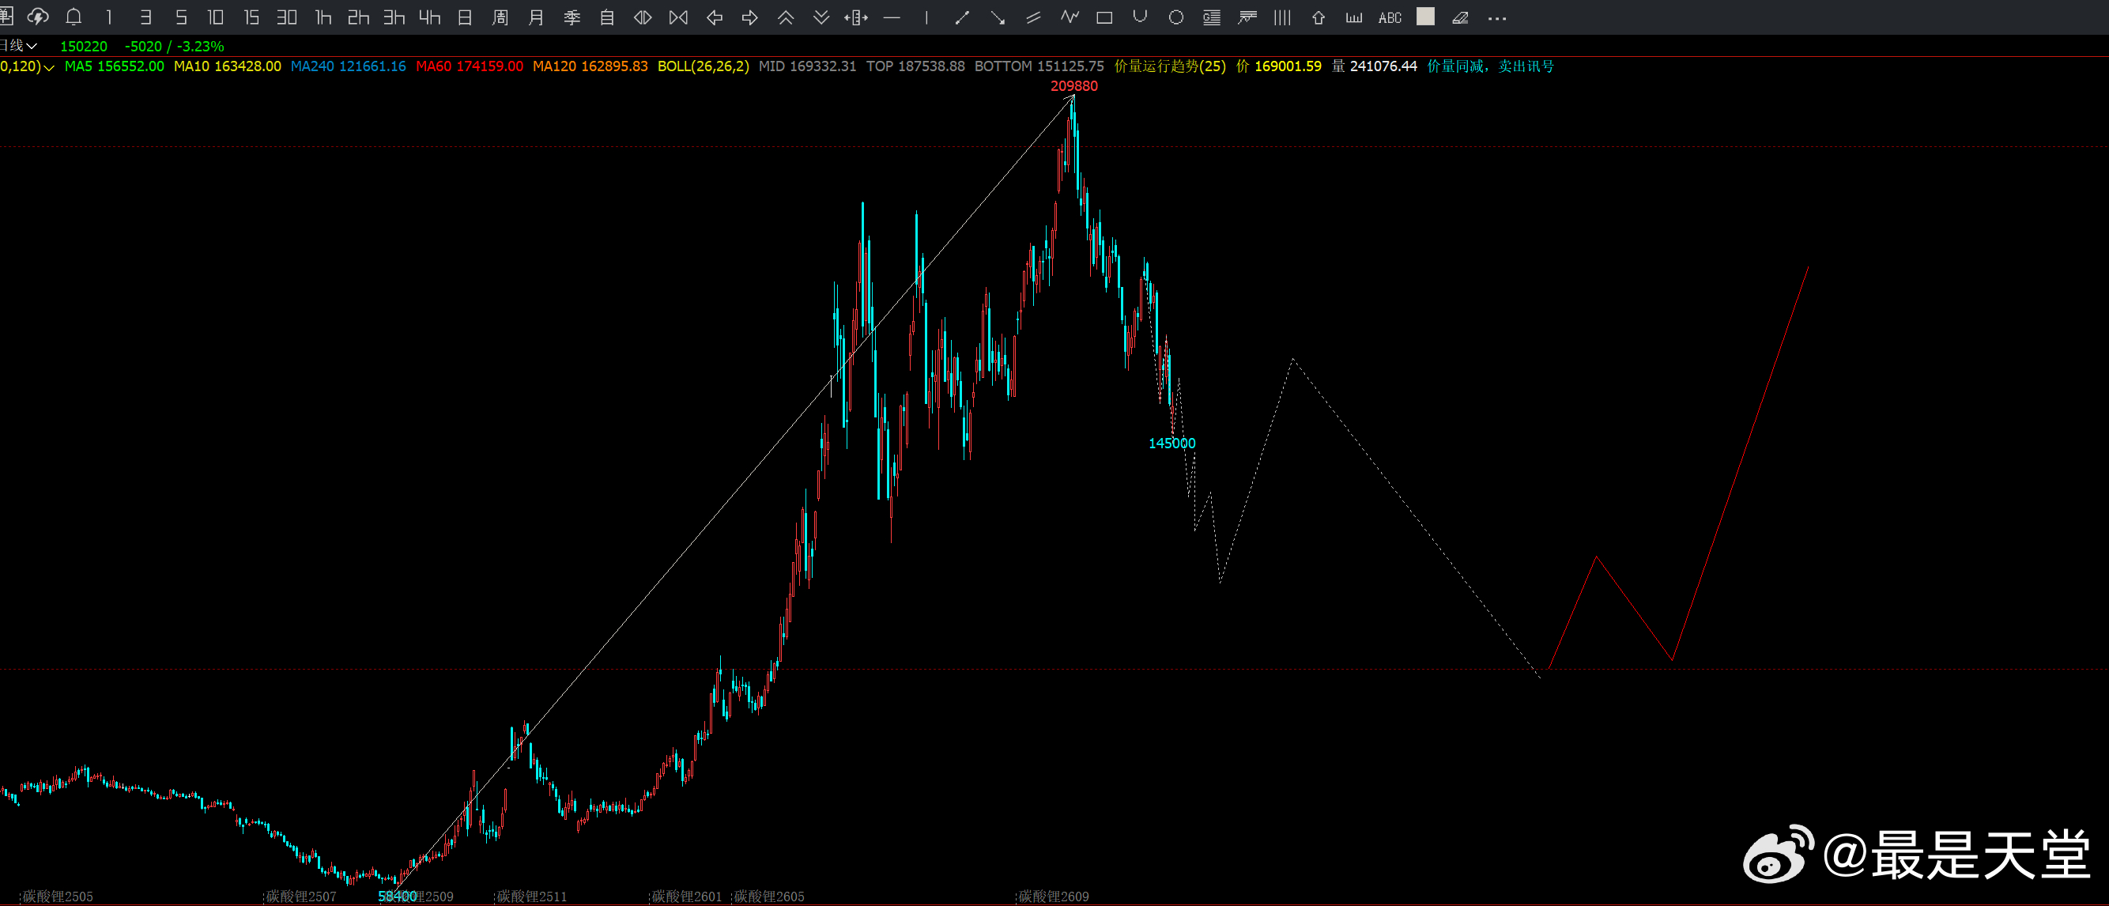Select the up arrow marker tool
The width and height of the screenshot is (2109, 906).
tap(1319, 17)
